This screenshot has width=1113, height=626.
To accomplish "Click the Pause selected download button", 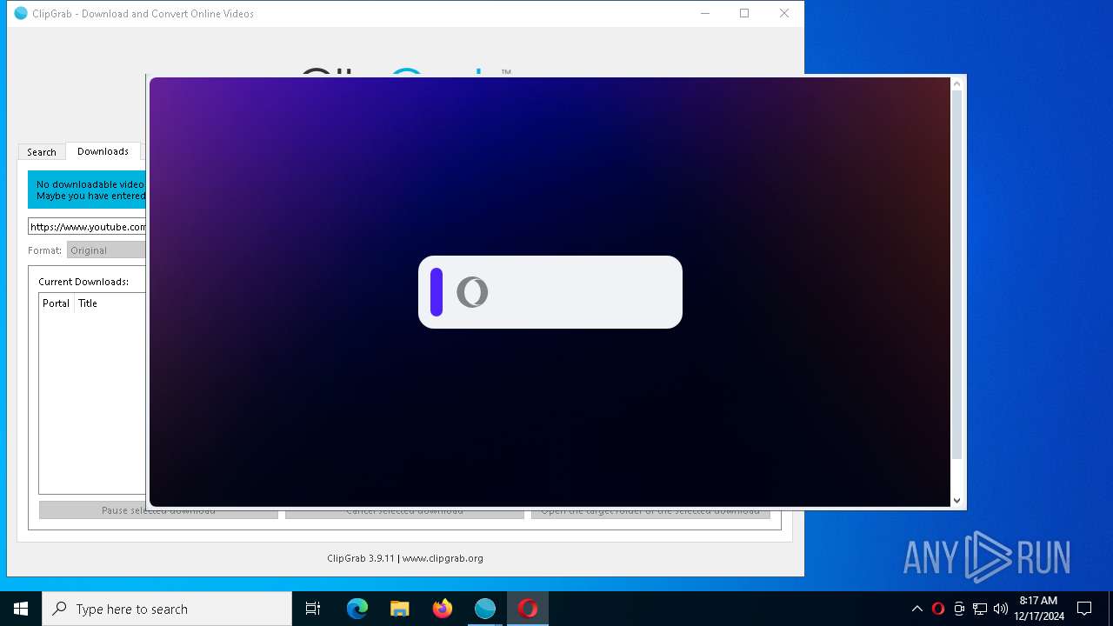I will [x=158, y=511].
